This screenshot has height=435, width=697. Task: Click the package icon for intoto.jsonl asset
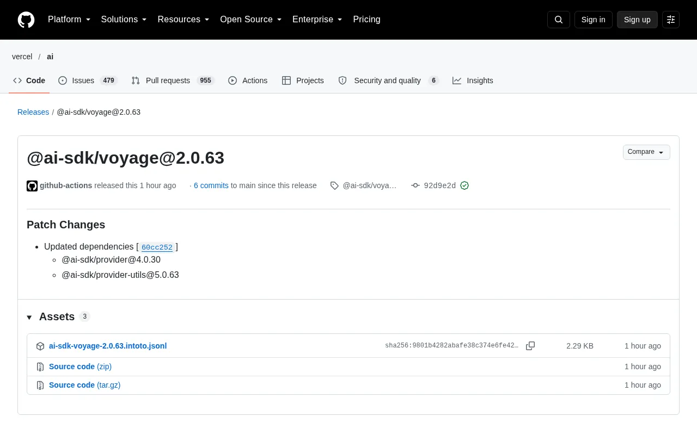[x=40, y=346]
